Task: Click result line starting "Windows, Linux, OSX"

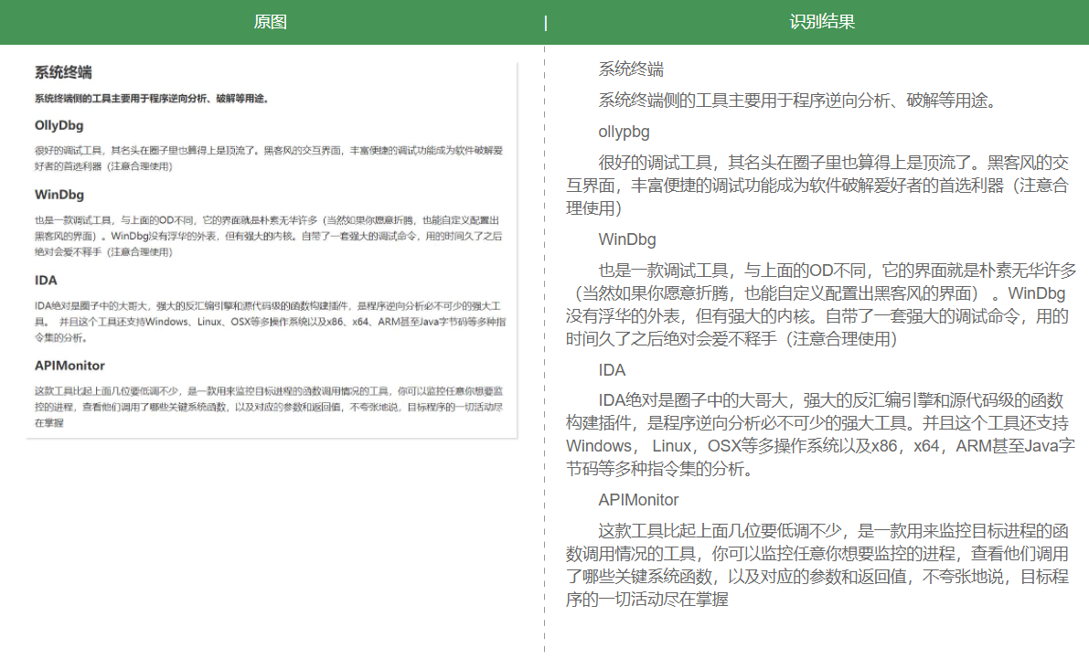Action: pyautogui.click(x=820, y=446)
